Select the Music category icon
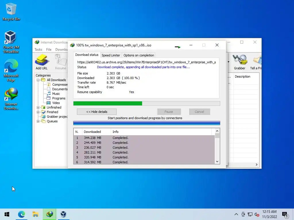 pos(49,94)
